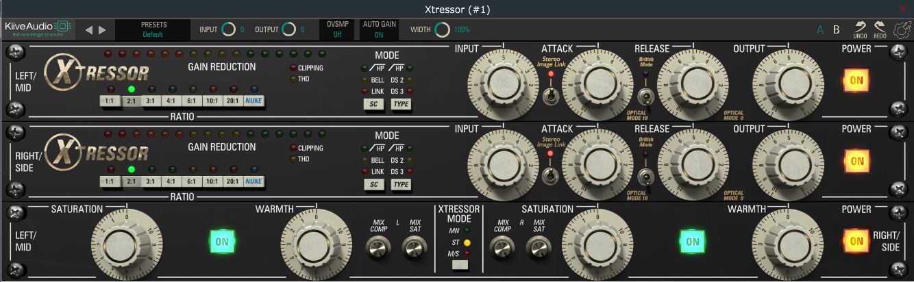
Task: Flip British Mode switch on Left/Mid
Action: (x=645, y=97)
